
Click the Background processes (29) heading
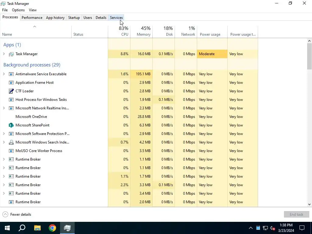[x=32, y=65]
